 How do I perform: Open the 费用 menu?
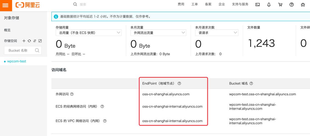181,4
